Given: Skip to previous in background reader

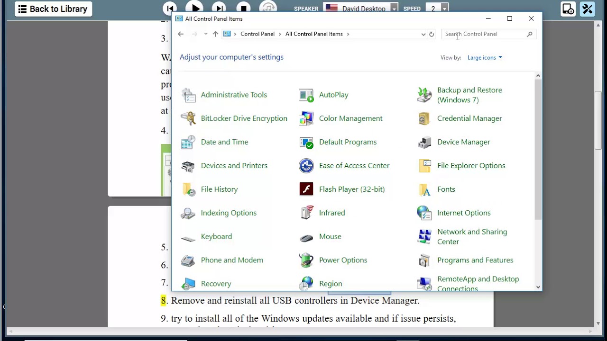Looking at the screenshot, I should 170,9.
